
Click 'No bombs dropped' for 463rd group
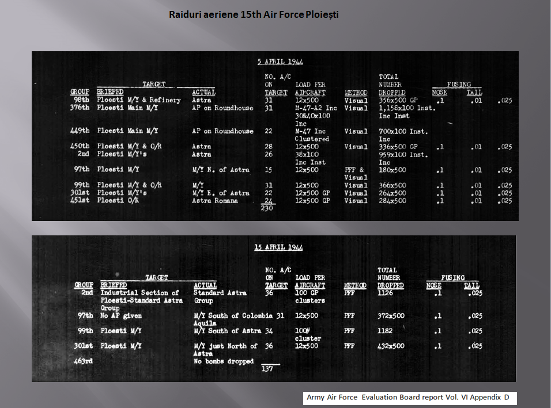[224, 361]
